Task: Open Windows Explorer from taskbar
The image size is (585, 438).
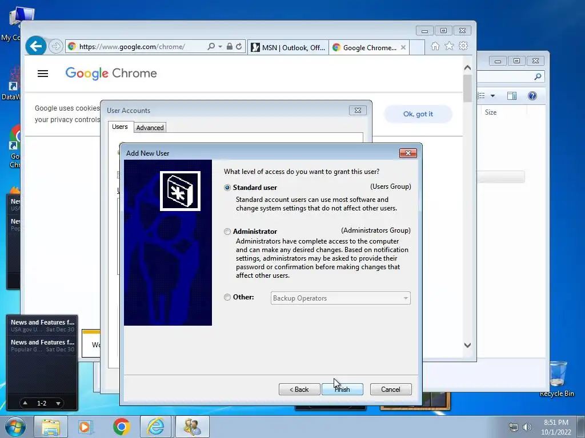Action: 51,427
